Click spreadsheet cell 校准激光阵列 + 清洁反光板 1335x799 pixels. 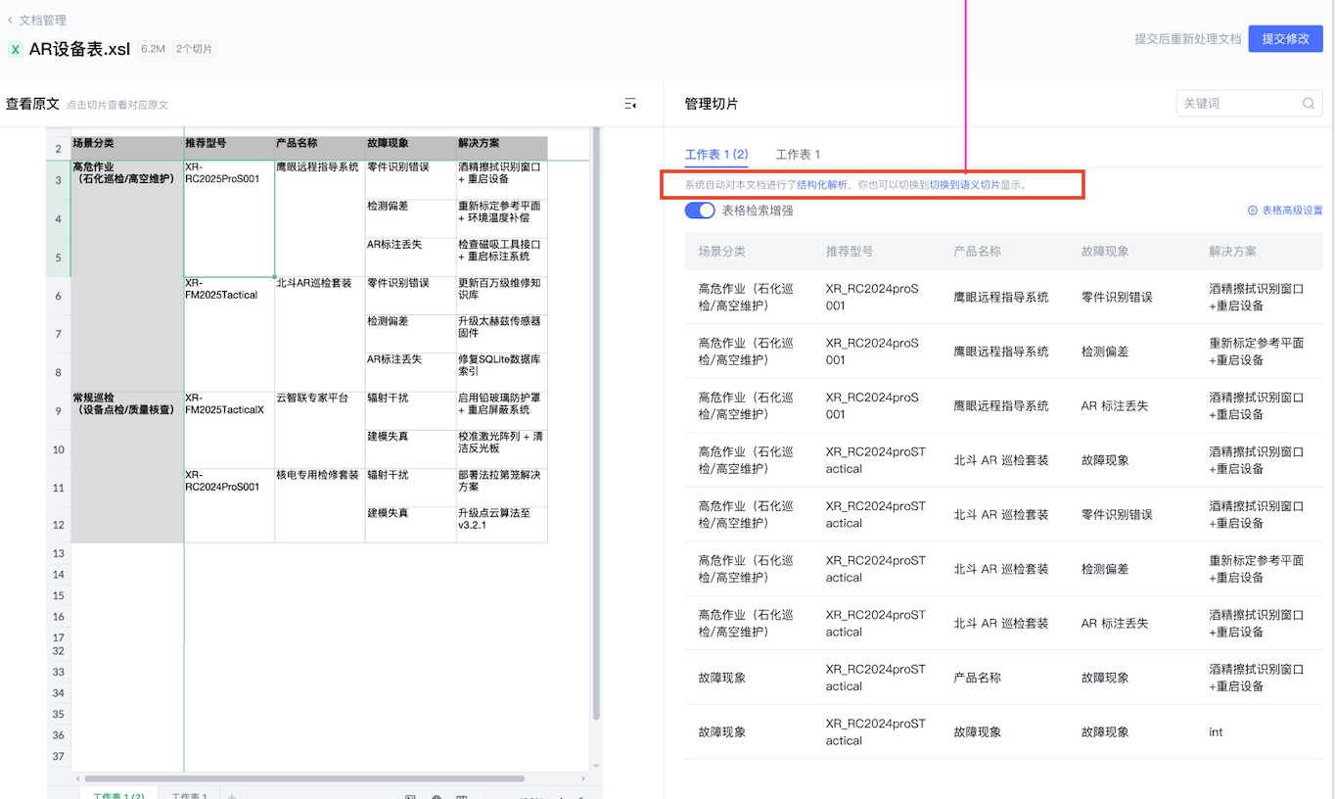502,448
